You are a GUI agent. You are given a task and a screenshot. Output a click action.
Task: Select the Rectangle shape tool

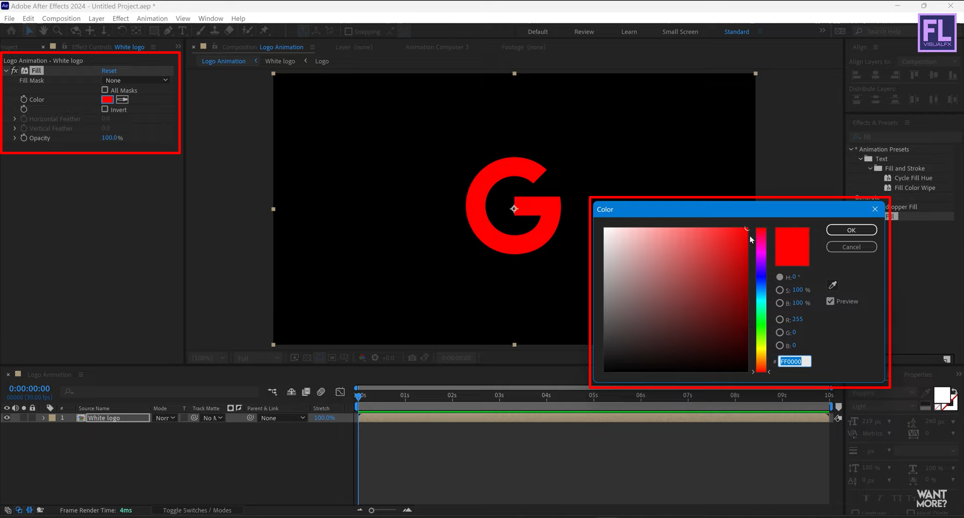[x=154, y=31]
